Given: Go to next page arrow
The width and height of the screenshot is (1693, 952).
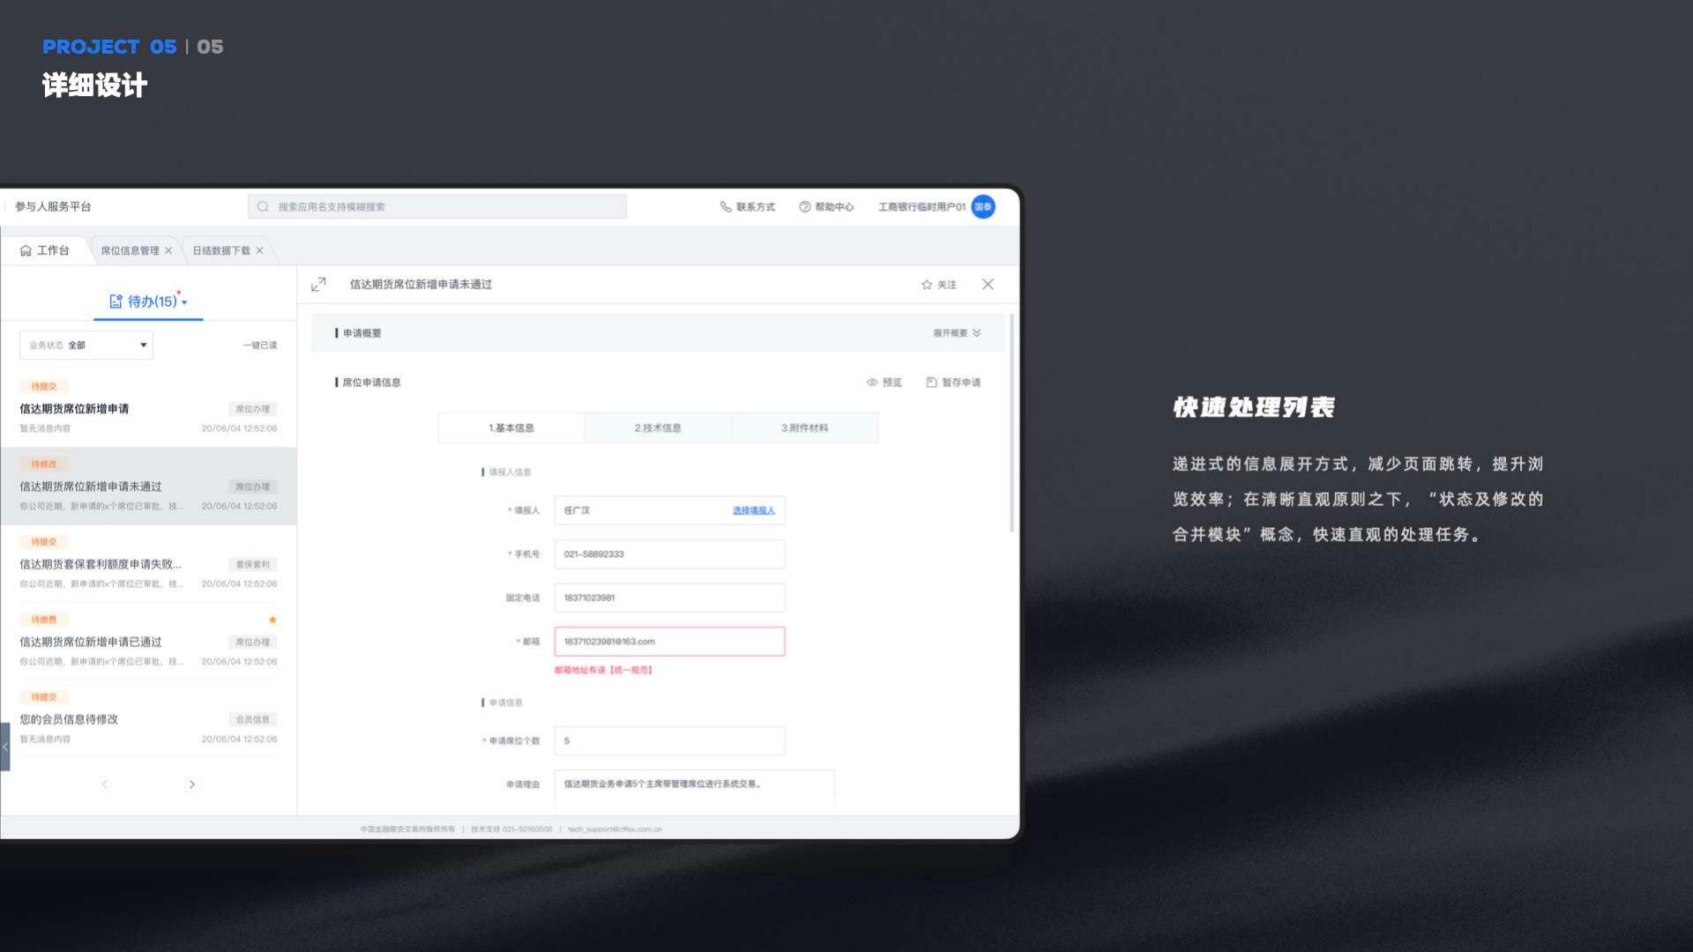Looking at the screenshot, I should click(x=191, y=785).
